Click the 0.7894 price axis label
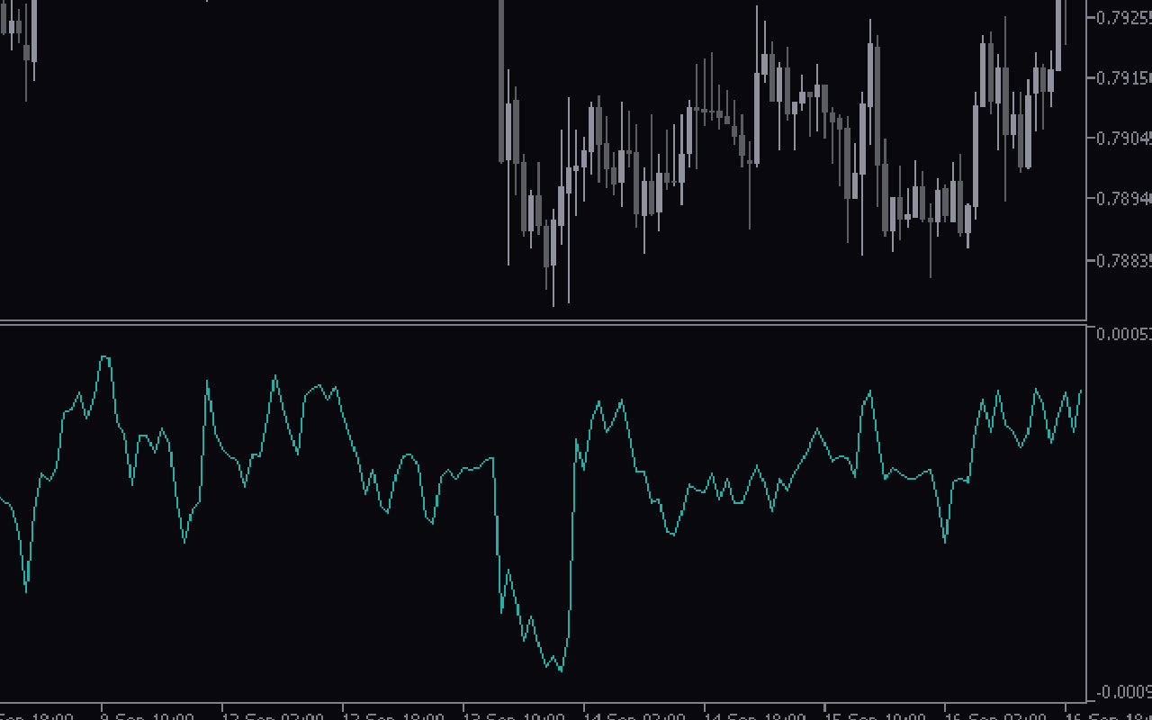 click(1124, 198)
